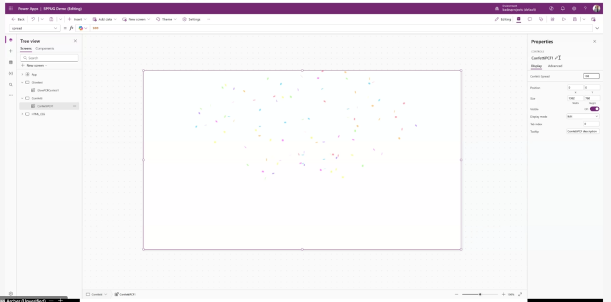Open the Comments icon
Screen dimensions: 611x302
coord(530,19)
